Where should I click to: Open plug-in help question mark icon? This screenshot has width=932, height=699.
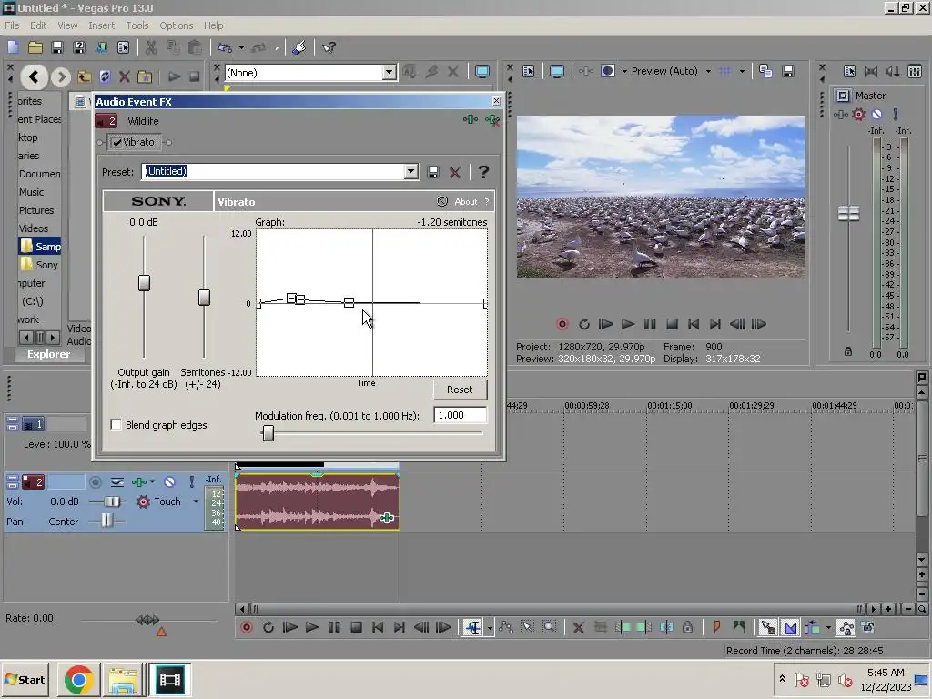pyautogui.click(x=484, y=172)
